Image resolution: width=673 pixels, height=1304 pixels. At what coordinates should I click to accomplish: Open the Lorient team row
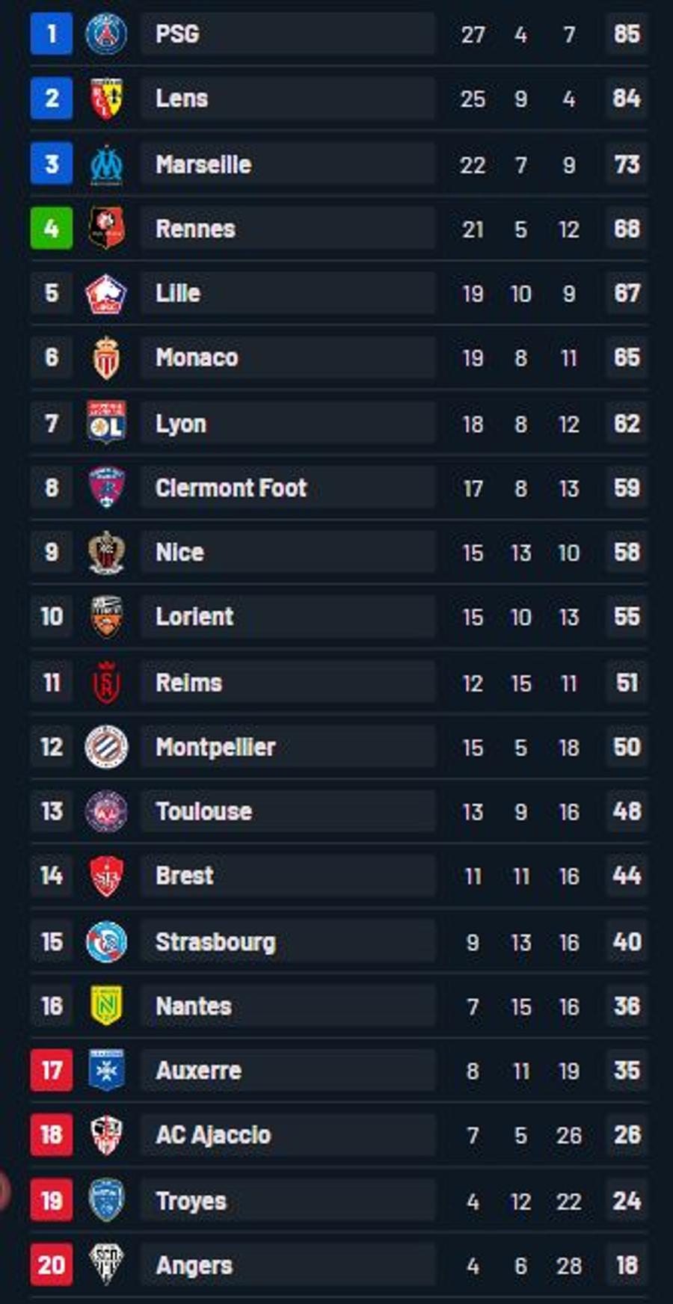tap(339, 617)
